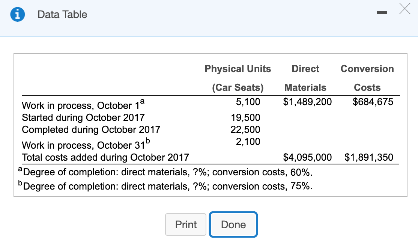The width and height of the screenshot is (418, 241).
Task: Click the $1,891,350 total conversion cost
Action: 369,157
